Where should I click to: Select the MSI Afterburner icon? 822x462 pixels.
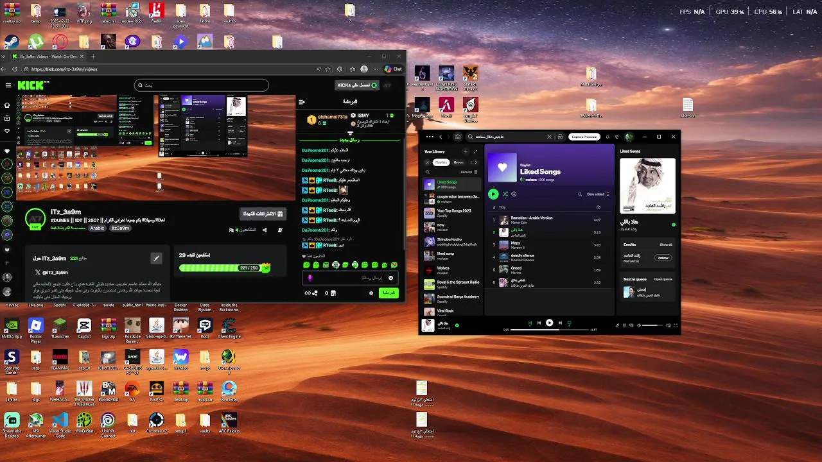click(36, 425)
